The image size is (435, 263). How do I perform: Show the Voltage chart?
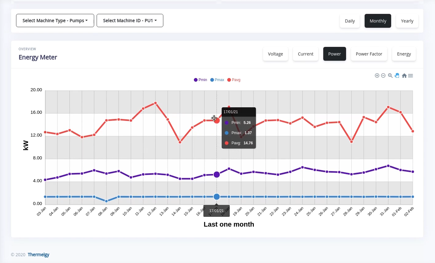275,54
